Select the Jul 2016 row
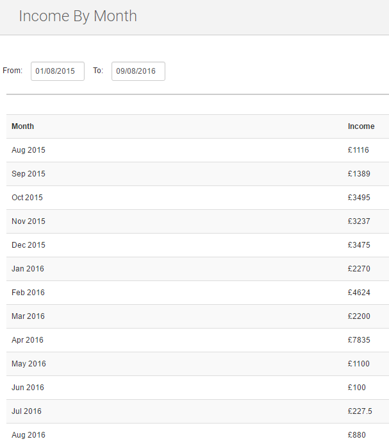Screen dimensions: 389x446 27,411
